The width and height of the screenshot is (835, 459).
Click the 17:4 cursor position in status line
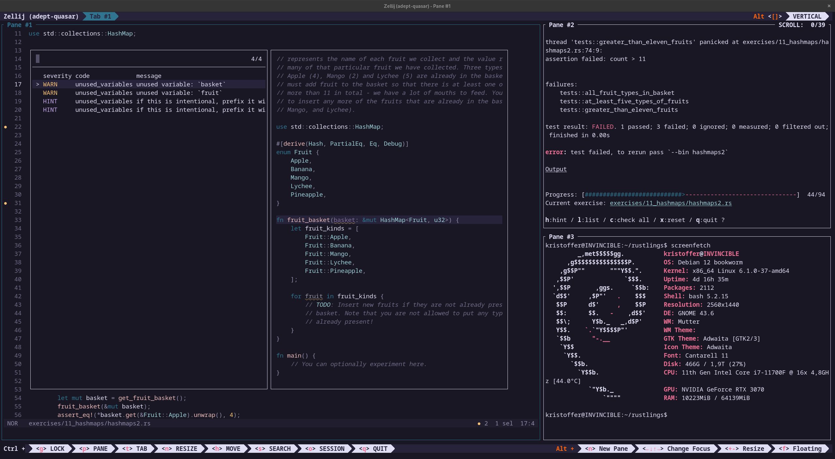click(527, 423)
